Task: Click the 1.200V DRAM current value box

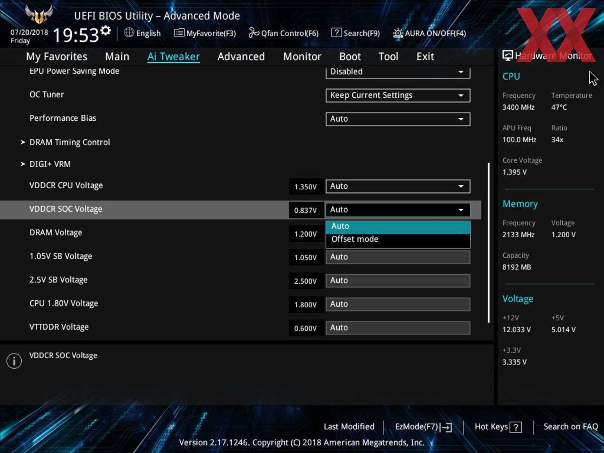Action: (306, 234)
